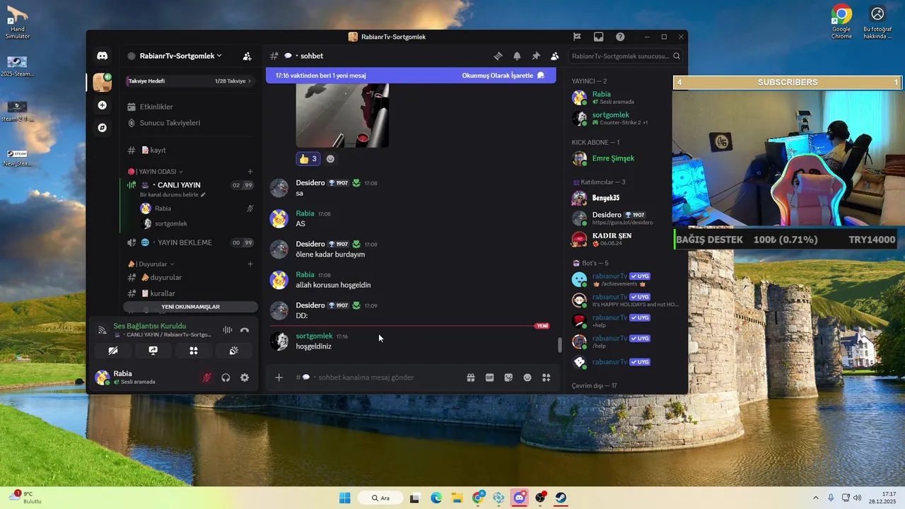Select CANLI YAYIN voice channel
The height and width of the screenshot is (509, 905).
189,185
